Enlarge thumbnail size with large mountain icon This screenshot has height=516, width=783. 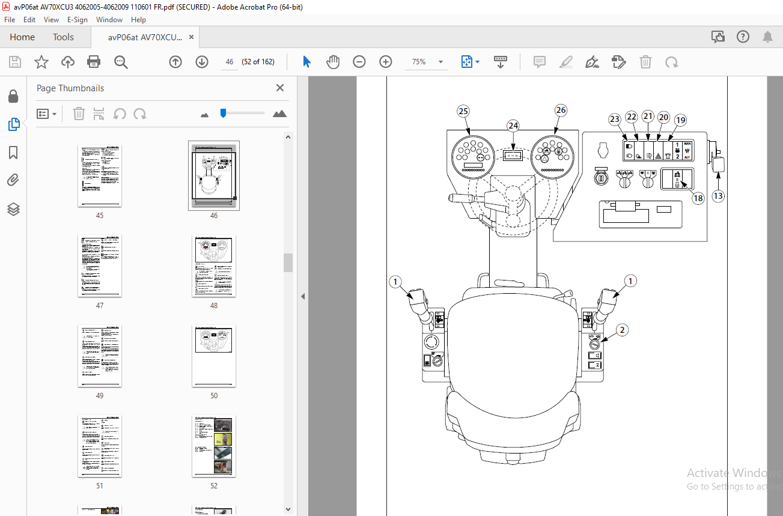click(x=279, y=114)
